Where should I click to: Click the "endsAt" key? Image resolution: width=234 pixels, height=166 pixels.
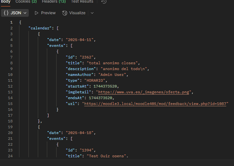(75, 98)
